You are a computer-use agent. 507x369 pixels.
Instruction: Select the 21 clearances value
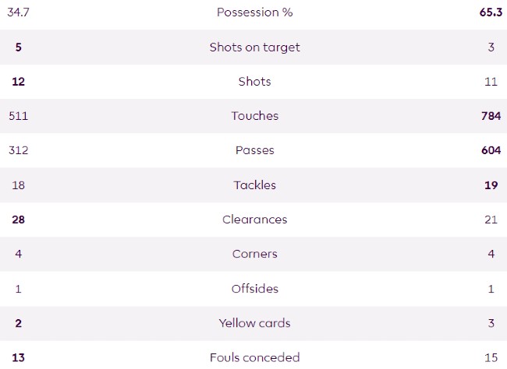491,220
